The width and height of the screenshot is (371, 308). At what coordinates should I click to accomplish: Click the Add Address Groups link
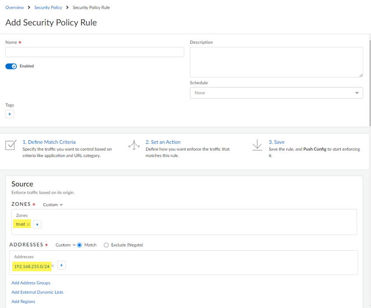(x=31, y=283)
